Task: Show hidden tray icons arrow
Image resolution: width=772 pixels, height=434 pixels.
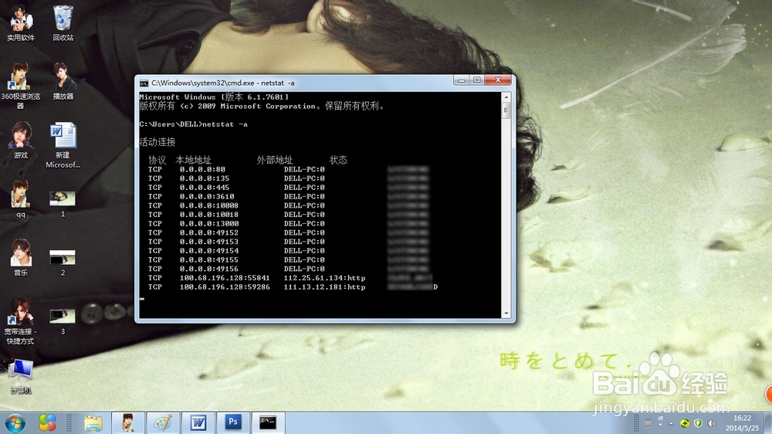Action: pyautogui.click(x=671, y=424)
